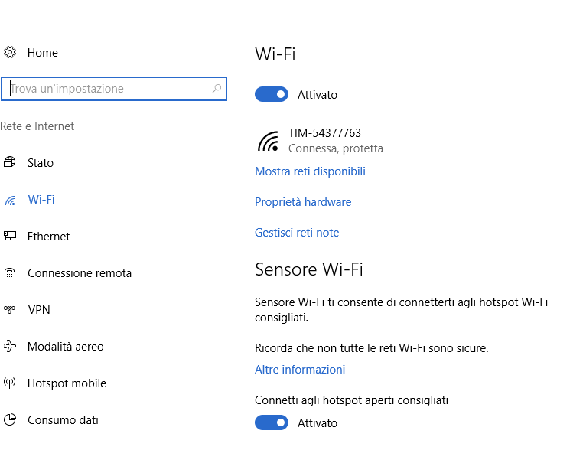Open the Ethernet settings page
The width and height of the screenshot is (583, 473).
(49, 236)
